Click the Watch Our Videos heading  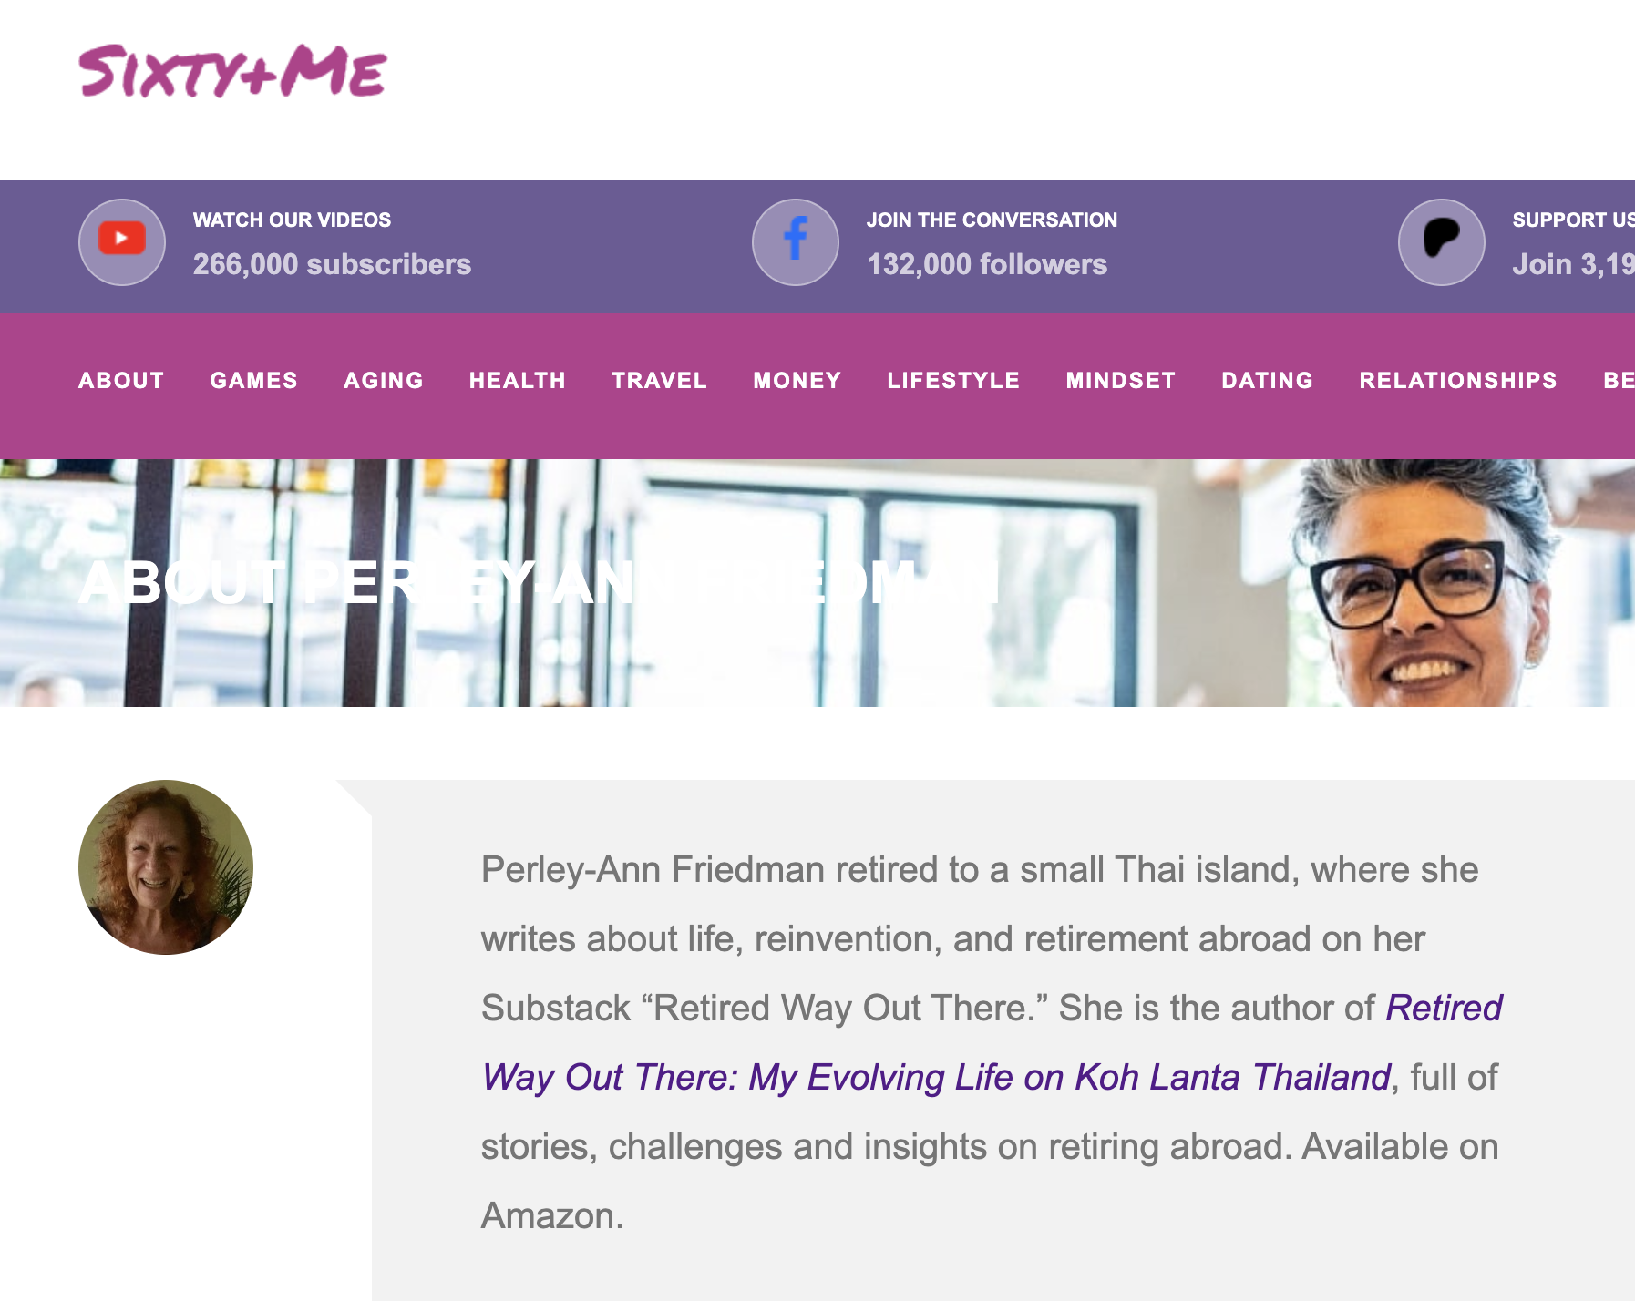tap(292, 220)
